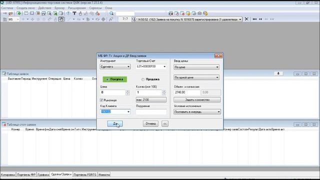Jump to first message with skip-back icon
The width and height of the screenshot is (320, 180).
254,19
